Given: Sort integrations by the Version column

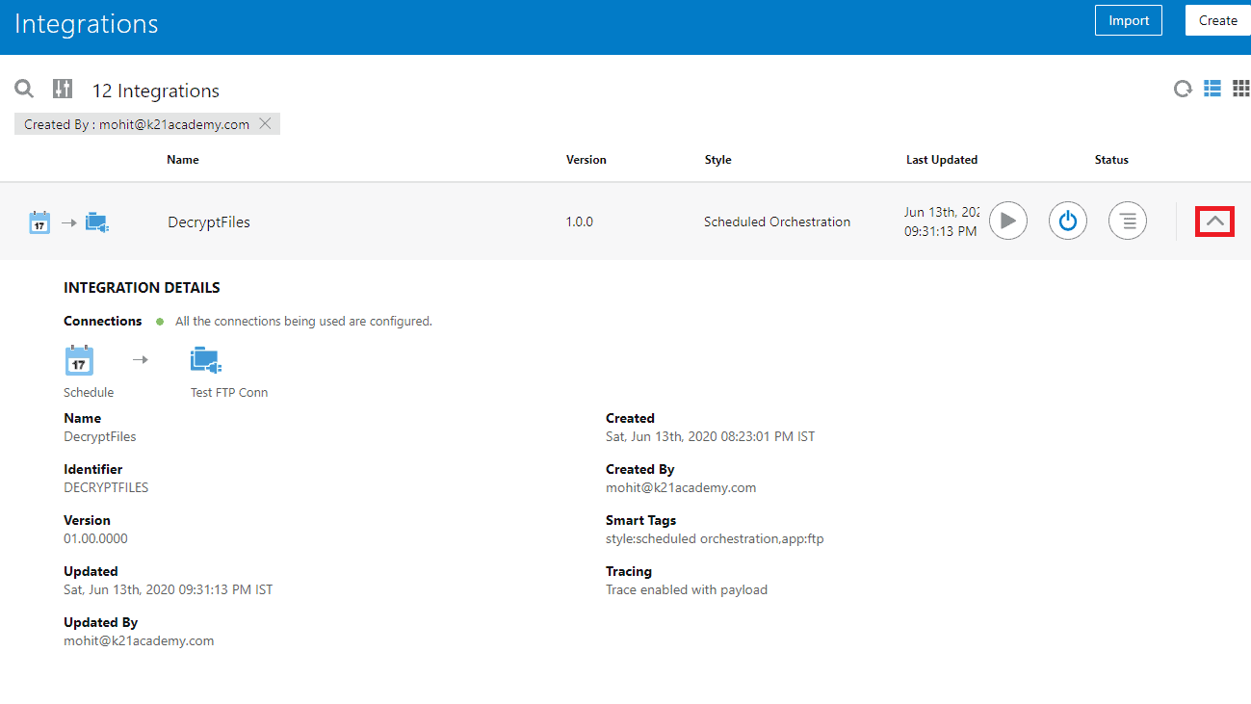Looking at the screenshot, I should [586, 160].
